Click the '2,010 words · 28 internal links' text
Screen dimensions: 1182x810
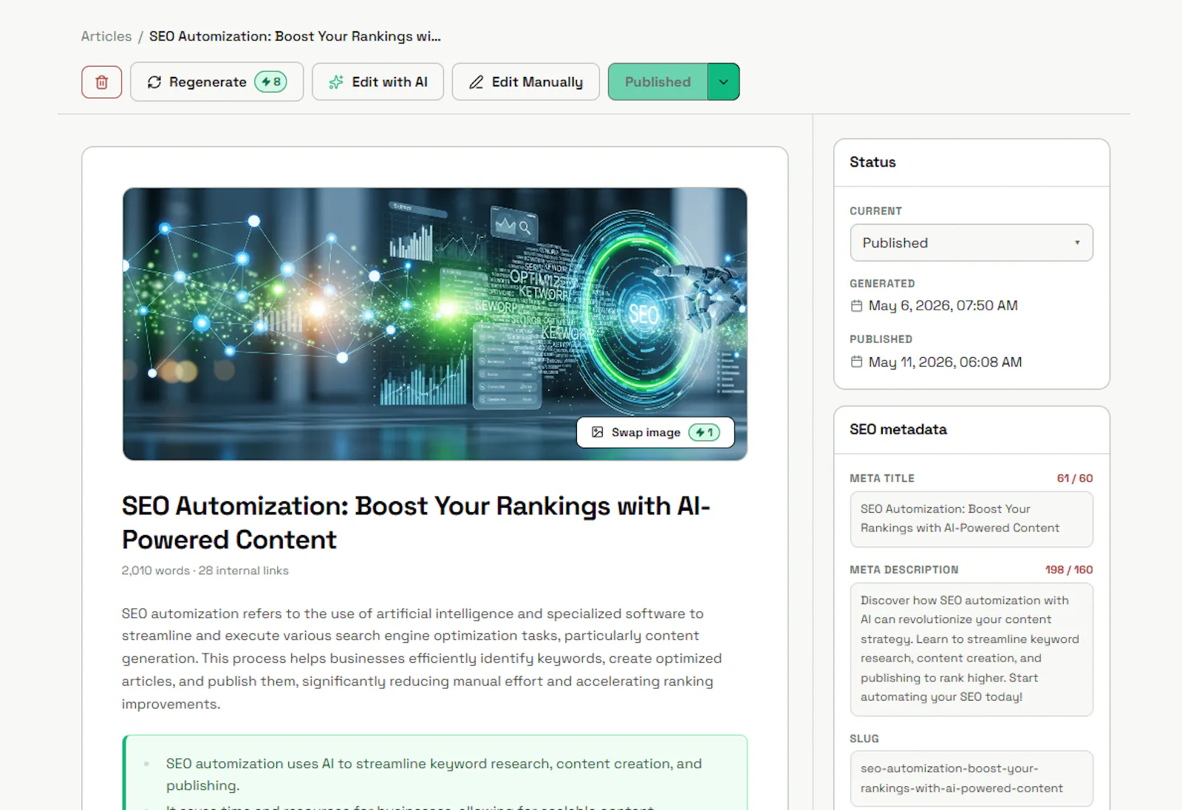tap(205, 571)
